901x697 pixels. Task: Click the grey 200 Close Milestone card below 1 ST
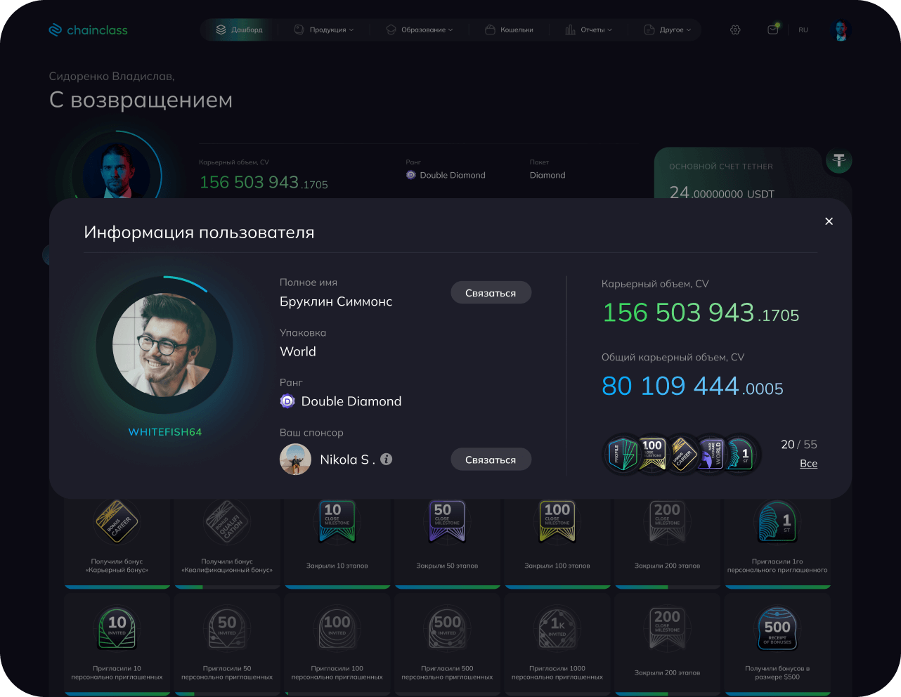(x=667, y=646)
